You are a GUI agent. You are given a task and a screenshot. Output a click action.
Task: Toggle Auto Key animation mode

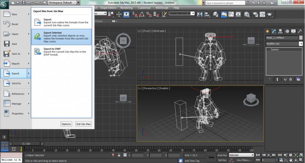(222, 155)
